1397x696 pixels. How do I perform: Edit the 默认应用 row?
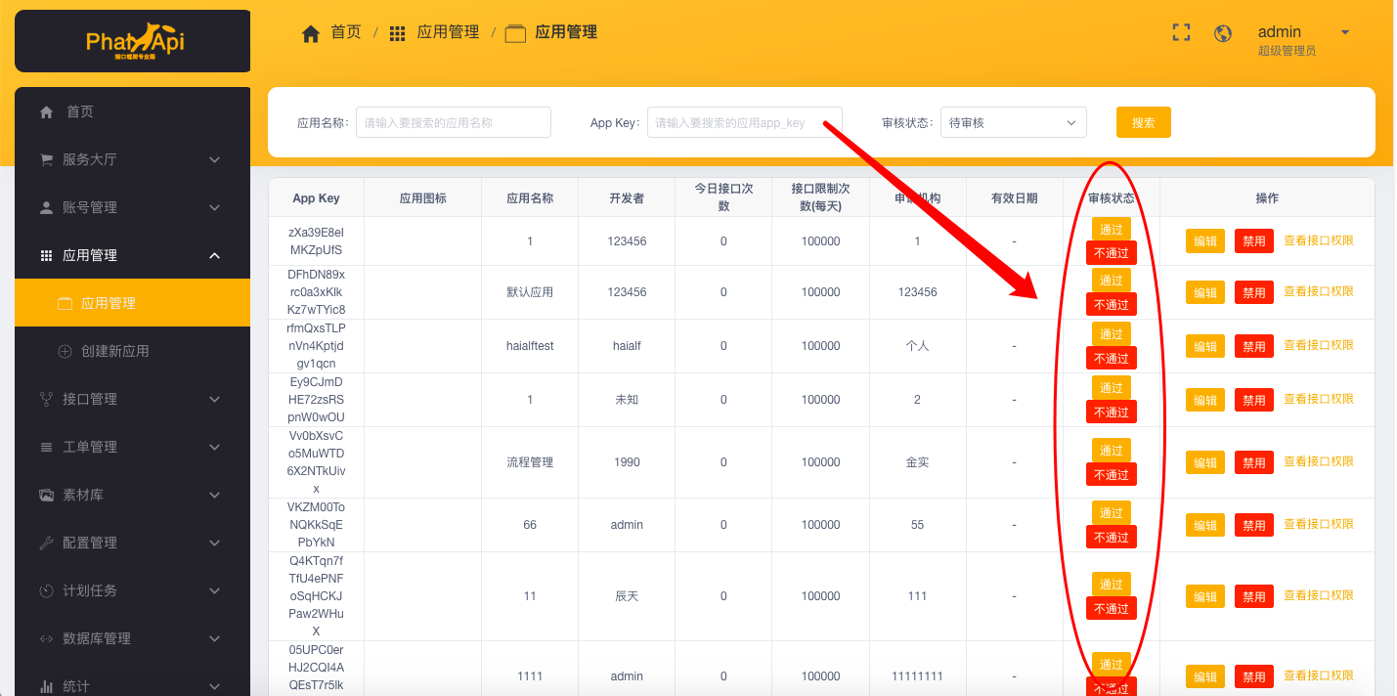click(1205, 292)
